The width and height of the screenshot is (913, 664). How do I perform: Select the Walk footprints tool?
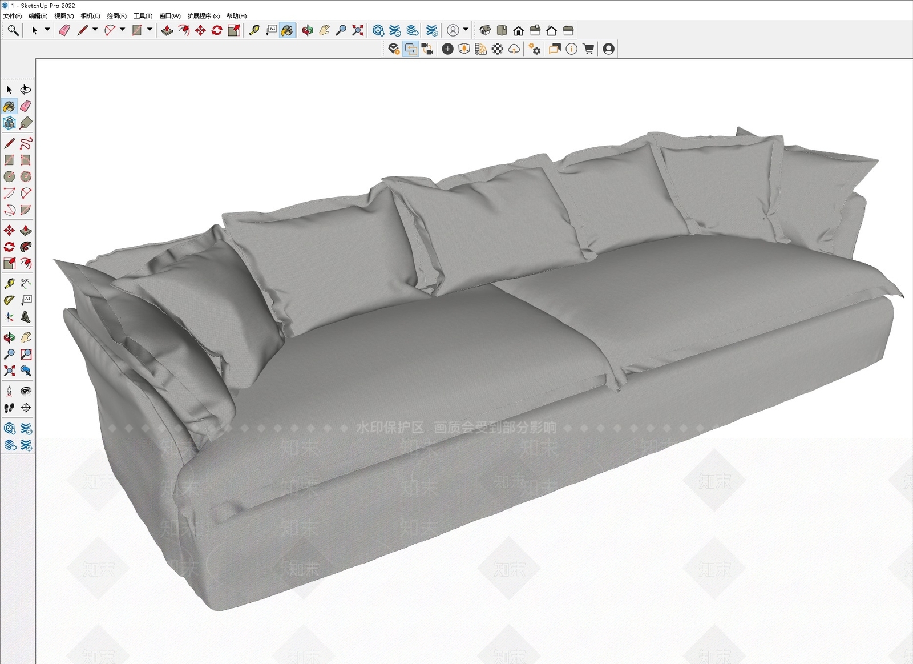tap(9, 408)
